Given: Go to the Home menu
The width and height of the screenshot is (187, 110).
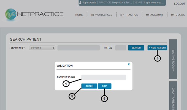Looking at the screenshot, I should pos(79,15).
